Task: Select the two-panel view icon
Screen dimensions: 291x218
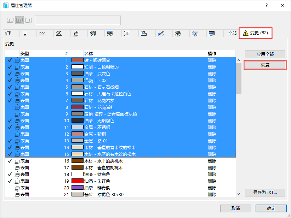Action: click(19, 20)
